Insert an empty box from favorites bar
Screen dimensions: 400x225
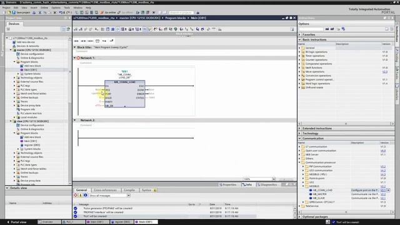(x=97, y=41)
